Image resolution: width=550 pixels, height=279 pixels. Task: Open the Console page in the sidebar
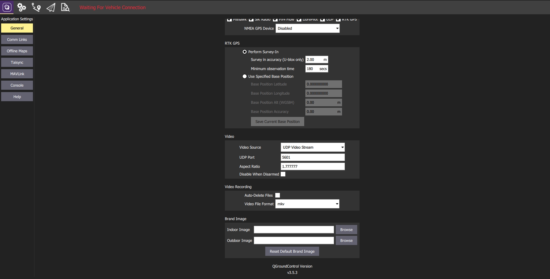(x=17, y=85)
